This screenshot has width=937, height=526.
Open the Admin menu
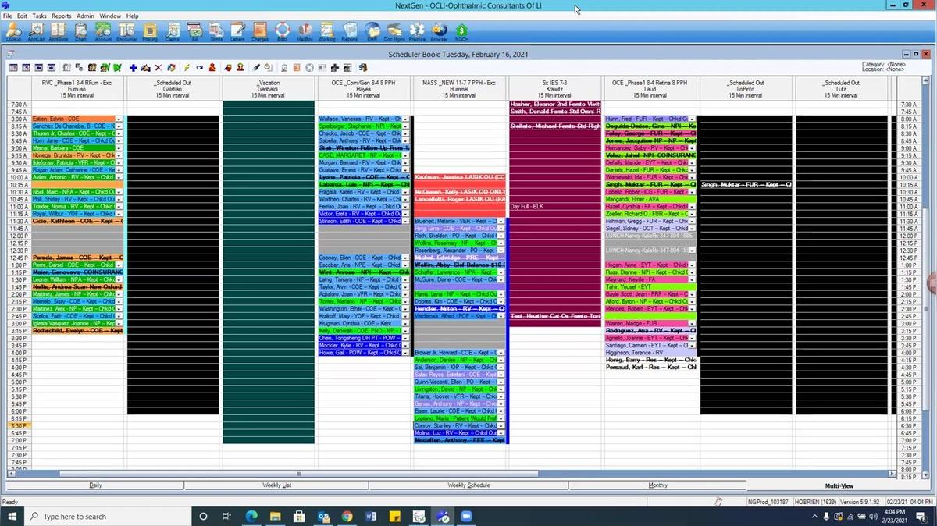tap(85, 16)
